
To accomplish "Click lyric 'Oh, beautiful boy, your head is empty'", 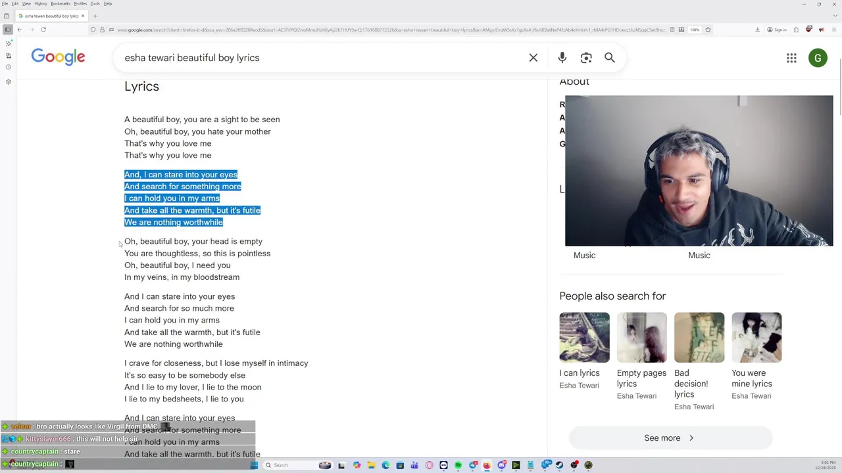I will point(193,241).
